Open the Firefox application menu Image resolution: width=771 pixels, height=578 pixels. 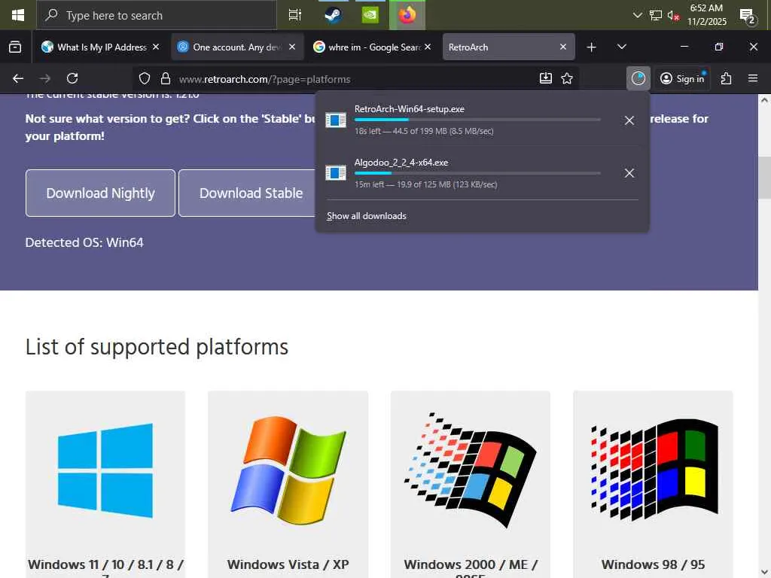tap(753, 78)
